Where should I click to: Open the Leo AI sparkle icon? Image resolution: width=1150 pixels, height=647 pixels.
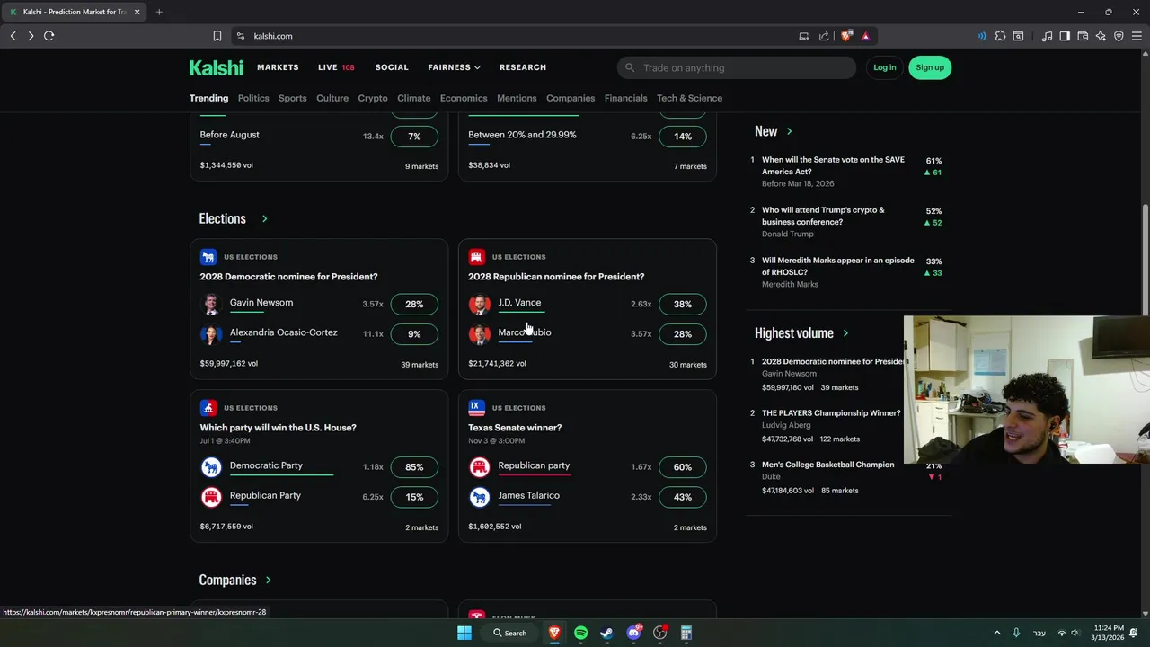1101,36
